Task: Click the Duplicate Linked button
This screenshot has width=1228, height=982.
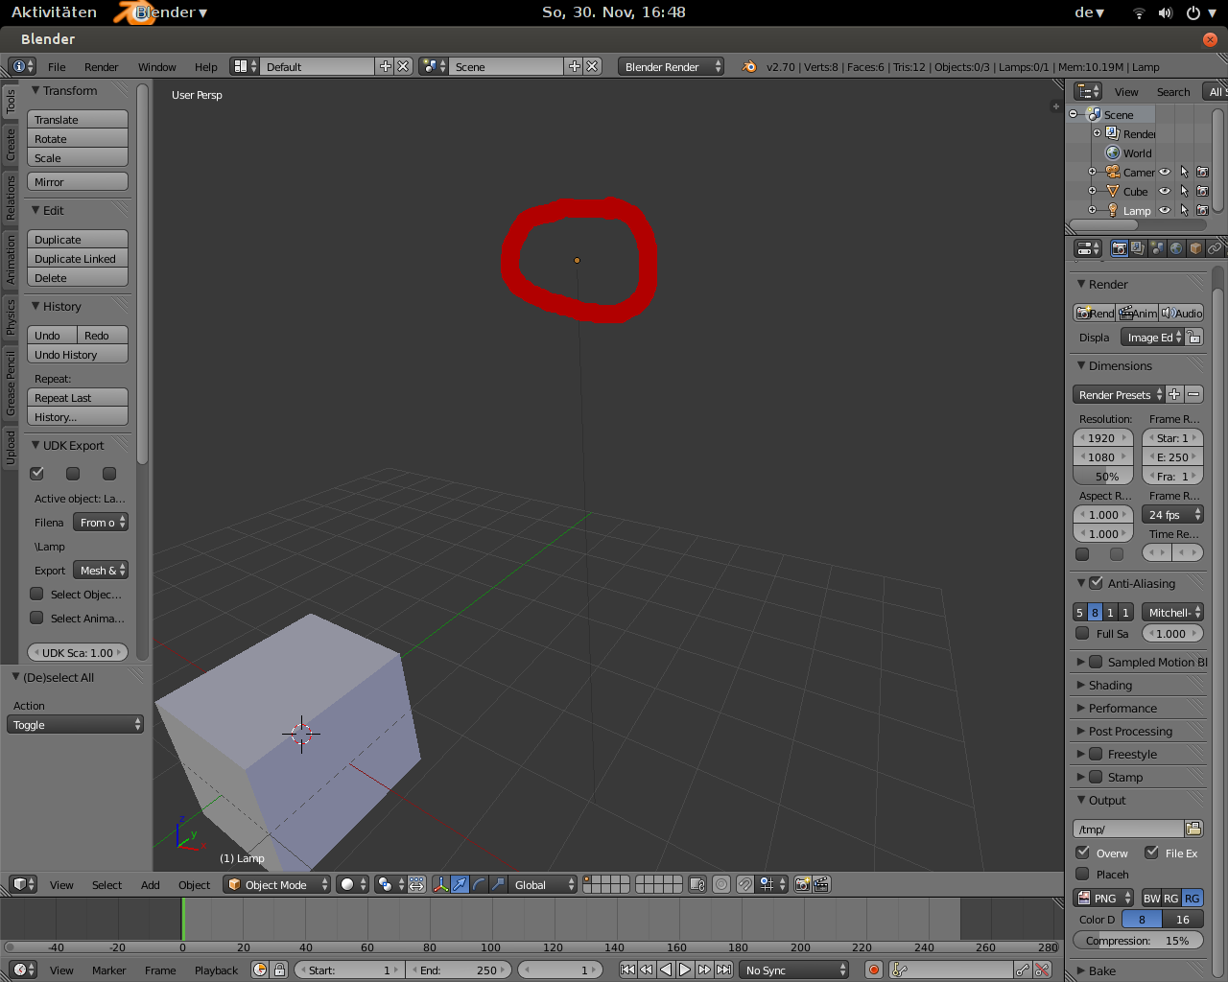Action: (78, 258)
